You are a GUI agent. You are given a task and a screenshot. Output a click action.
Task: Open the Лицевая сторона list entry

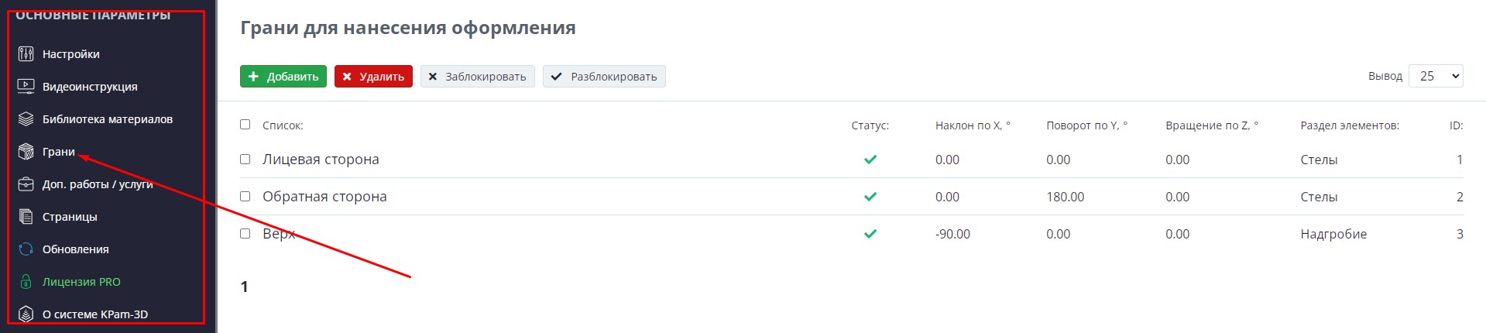[321, 160]
